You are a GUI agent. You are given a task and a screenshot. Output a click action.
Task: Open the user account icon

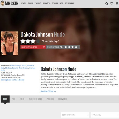tap(117, 3)
